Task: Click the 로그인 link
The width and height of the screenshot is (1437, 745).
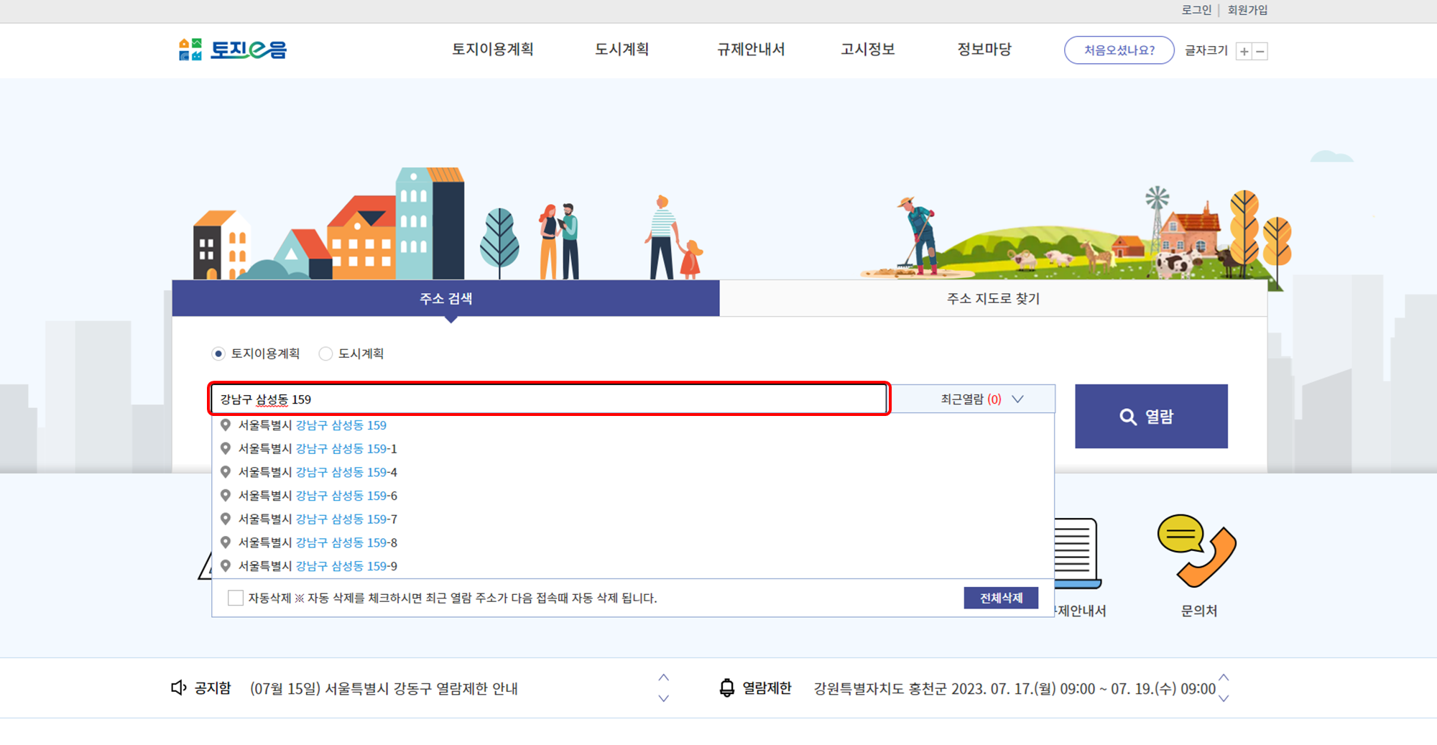Action: [x=1196, y=10]
